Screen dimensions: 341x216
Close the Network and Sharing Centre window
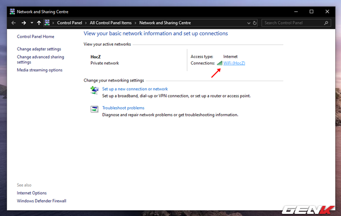[x=327, y=12]
